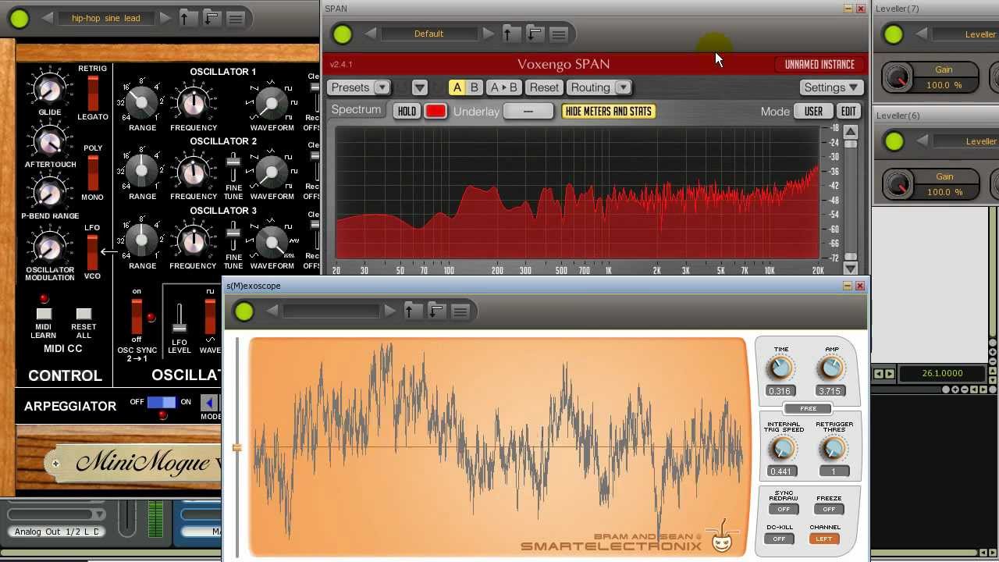The width and height of the screenshot is (999, 562).
Task: Open SPAN plugin menu list icon
Action: 558,34
